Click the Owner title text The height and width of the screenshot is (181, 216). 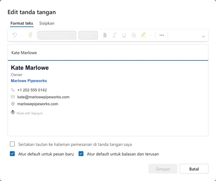[x=16, y=75]
